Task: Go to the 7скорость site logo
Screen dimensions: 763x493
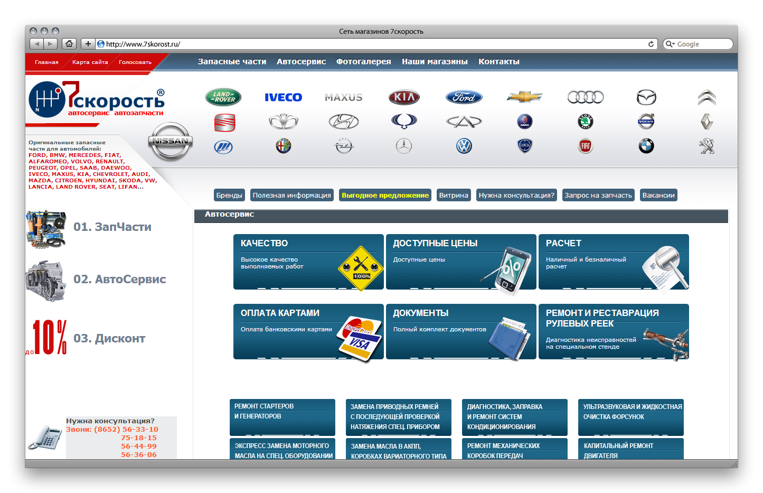Action: pos(97,99)
